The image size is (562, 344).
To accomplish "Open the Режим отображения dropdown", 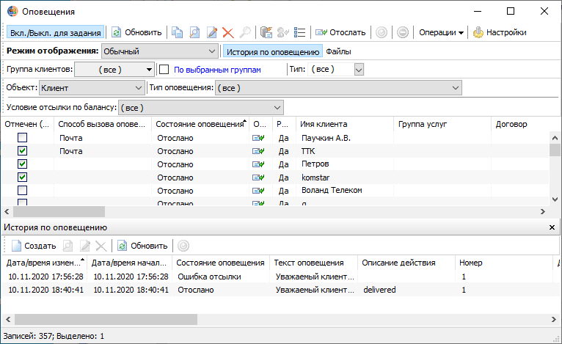I will pos(160,51).
